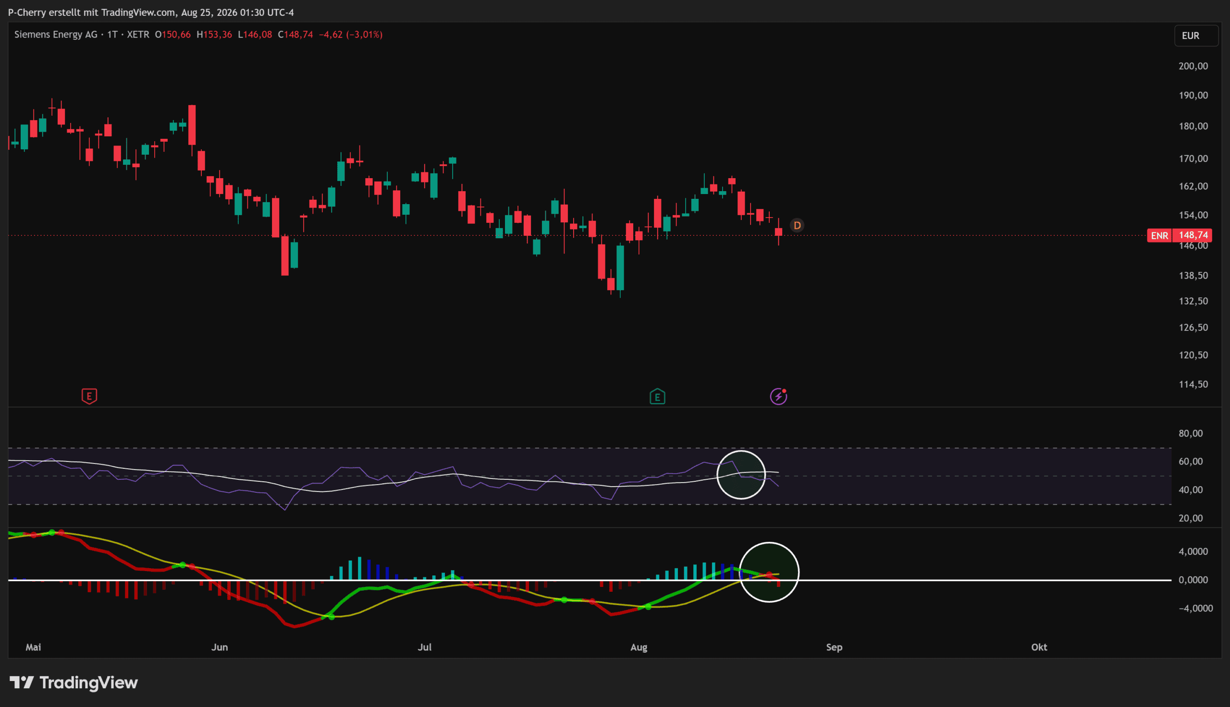
Task: Select the open value O150,66
Action: point(173,35)
